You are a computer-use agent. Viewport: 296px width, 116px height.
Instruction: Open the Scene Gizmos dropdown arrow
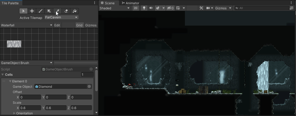230,8
